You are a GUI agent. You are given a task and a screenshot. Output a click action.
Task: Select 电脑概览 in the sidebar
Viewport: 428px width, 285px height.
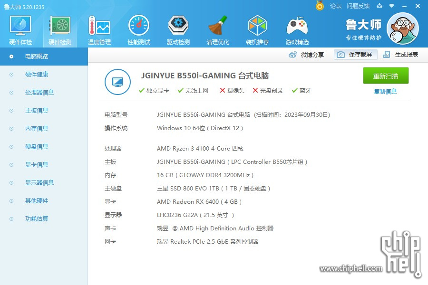44,57
